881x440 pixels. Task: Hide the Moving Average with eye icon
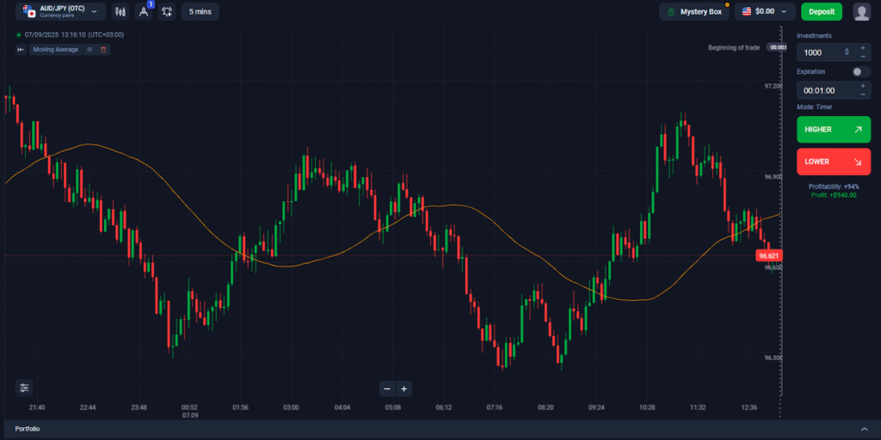pos(89,50)
